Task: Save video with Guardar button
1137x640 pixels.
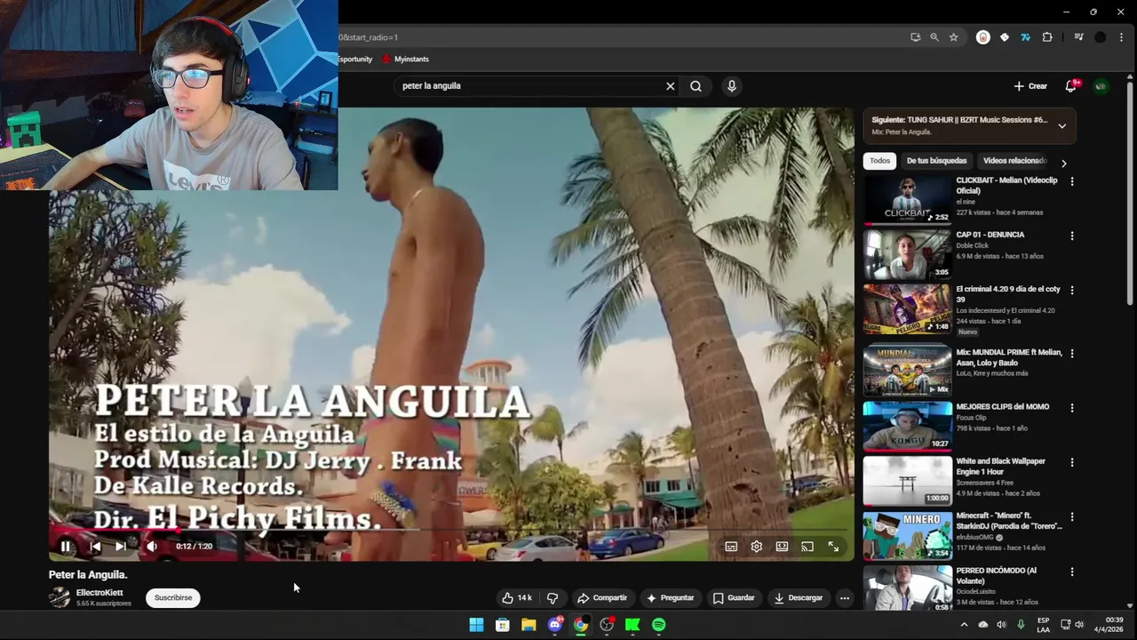Action: pyautogui.click(x=734, y=598)
